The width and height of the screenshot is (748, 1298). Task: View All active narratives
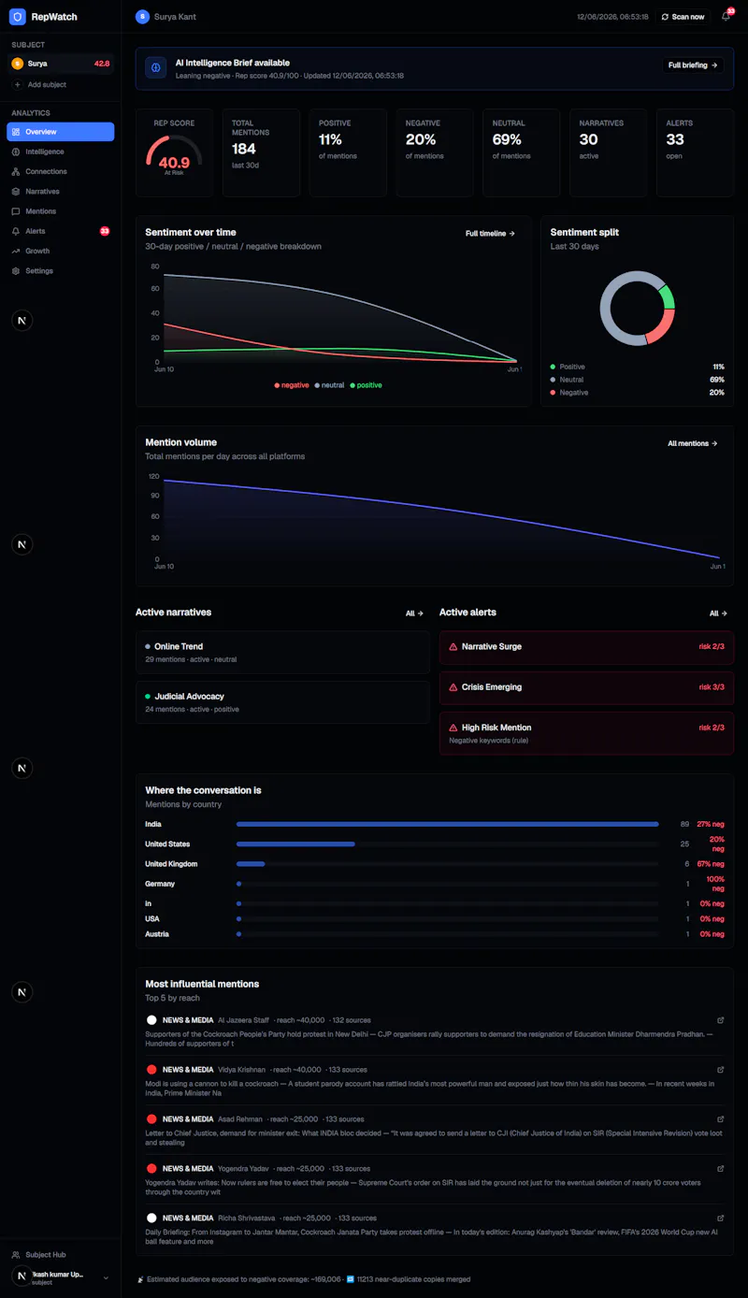click(x=414, y=613)
